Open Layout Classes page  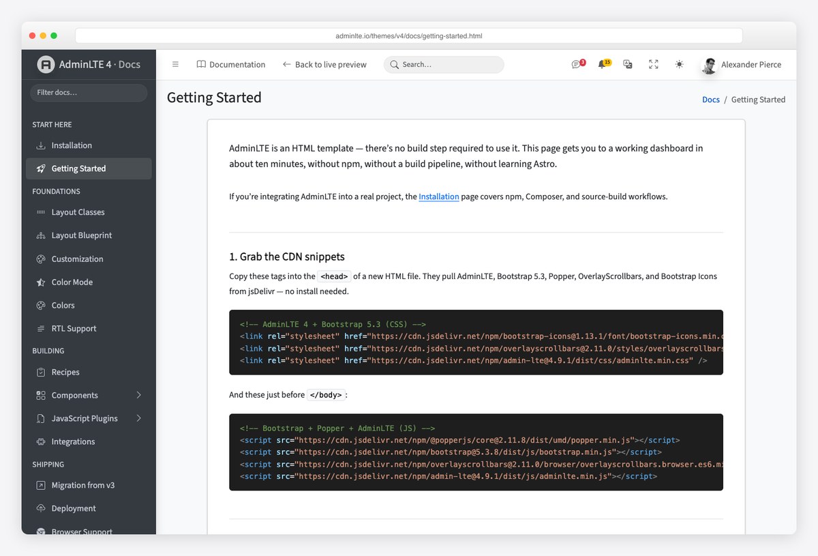(x=89, y=212)
